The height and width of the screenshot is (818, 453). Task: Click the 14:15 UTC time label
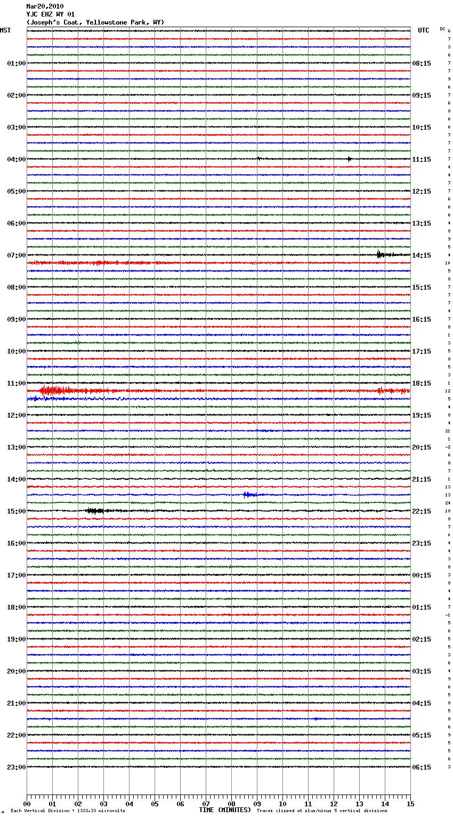tap(422, 255)
